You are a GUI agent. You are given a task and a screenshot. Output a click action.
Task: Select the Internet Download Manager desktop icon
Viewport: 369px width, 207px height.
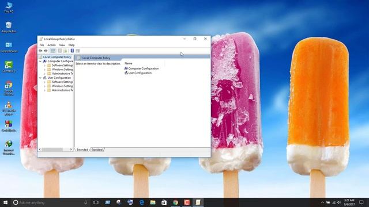pos(9,147)
